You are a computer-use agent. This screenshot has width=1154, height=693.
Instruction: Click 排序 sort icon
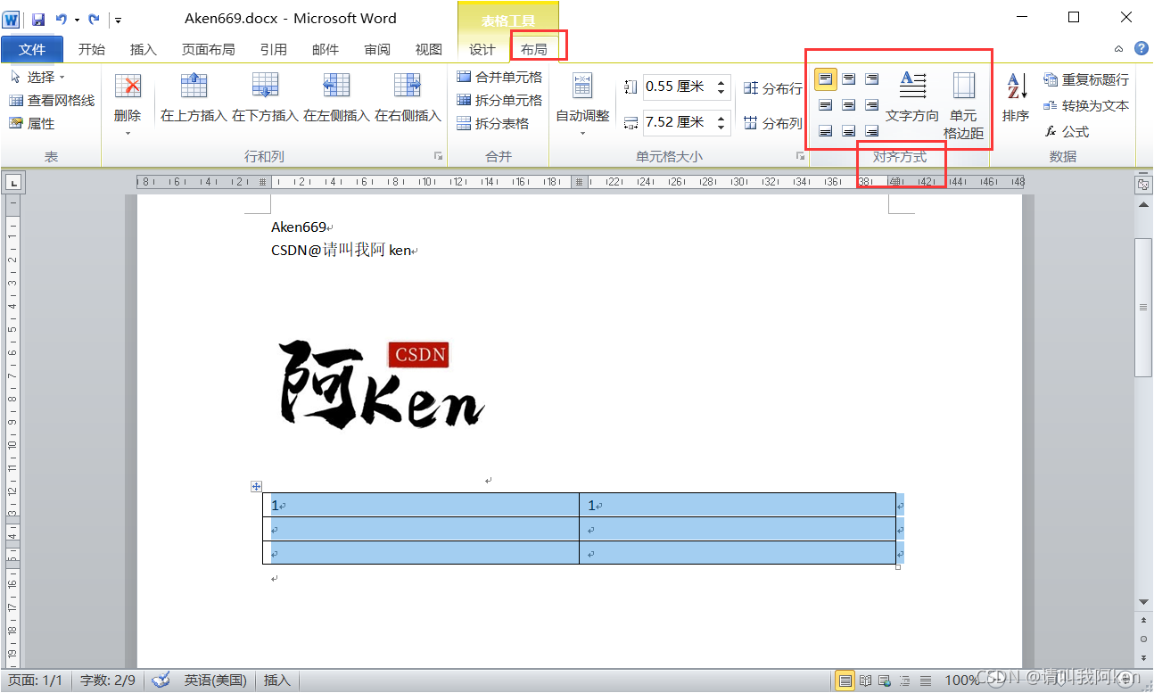click(x=1016, y=98)
